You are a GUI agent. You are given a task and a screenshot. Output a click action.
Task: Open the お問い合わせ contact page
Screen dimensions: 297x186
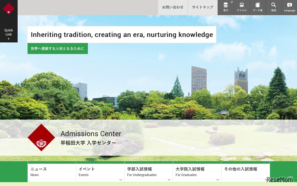[x=173, y=7]
